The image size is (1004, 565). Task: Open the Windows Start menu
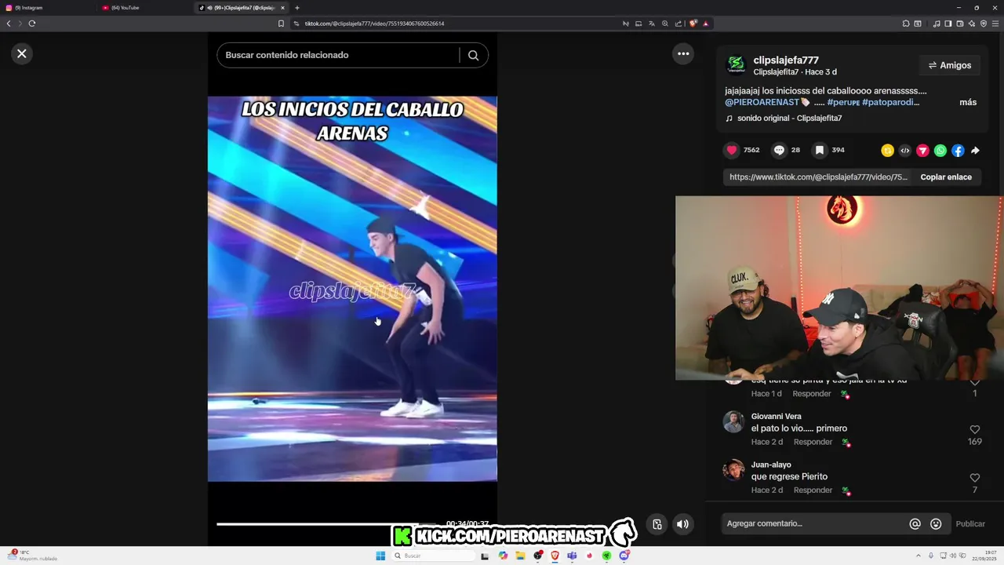click(x=380, y=556)
